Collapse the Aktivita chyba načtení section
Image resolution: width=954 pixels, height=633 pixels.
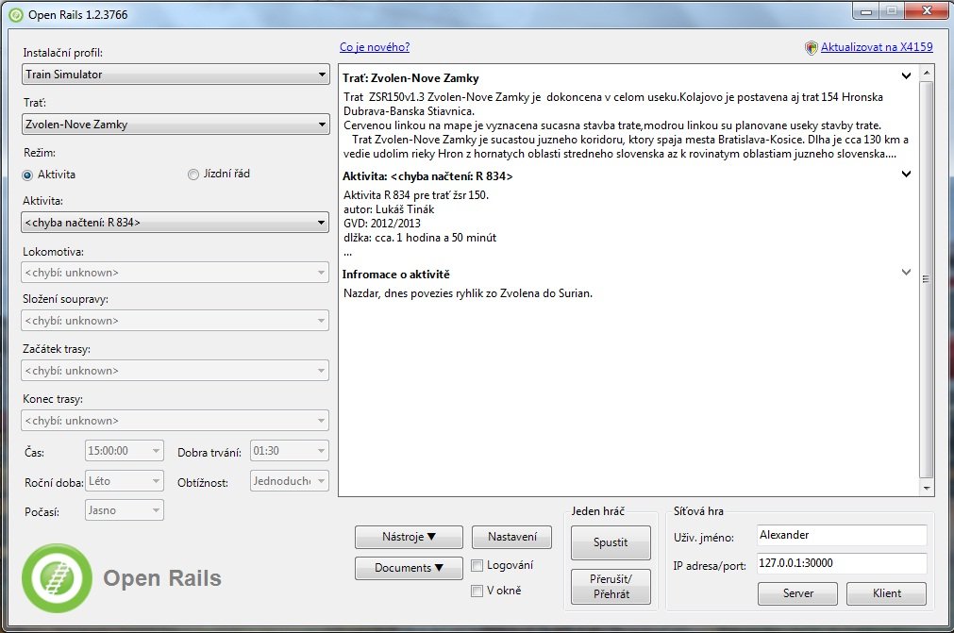tap(906, 174)
